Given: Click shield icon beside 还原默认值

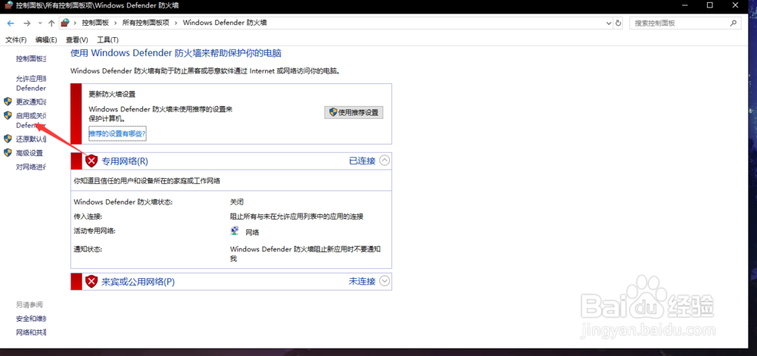Looking at the screenshot, I should click(x=8, y=139).
